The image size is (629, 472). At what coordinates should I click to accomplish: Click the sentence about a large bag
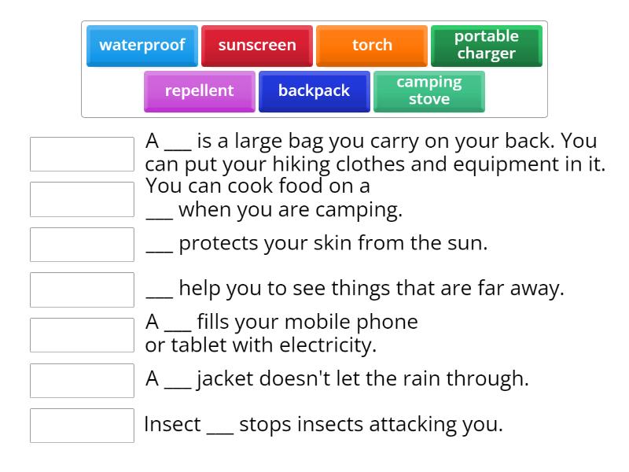coord(375,153)
